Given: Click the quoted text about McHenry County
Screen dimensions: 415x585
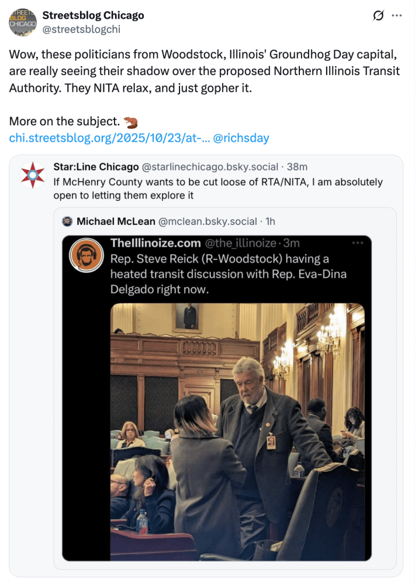Looking at the screenshot, I should point(217,189).
